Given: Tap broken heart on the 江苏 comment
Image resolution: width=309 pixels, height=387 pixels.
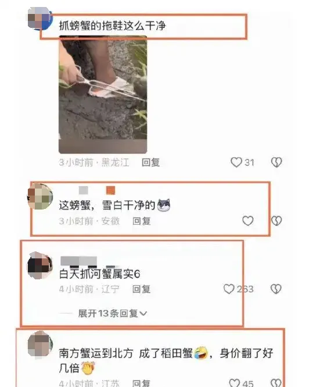Looking at the screenshot, I should tap(276, 382).
